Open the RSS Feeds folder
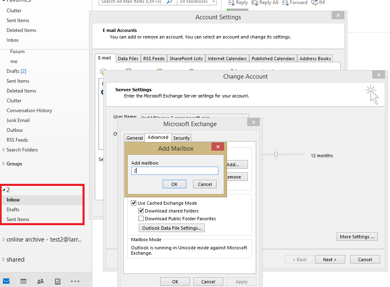390x287 pixels. (x=17, y=140)
